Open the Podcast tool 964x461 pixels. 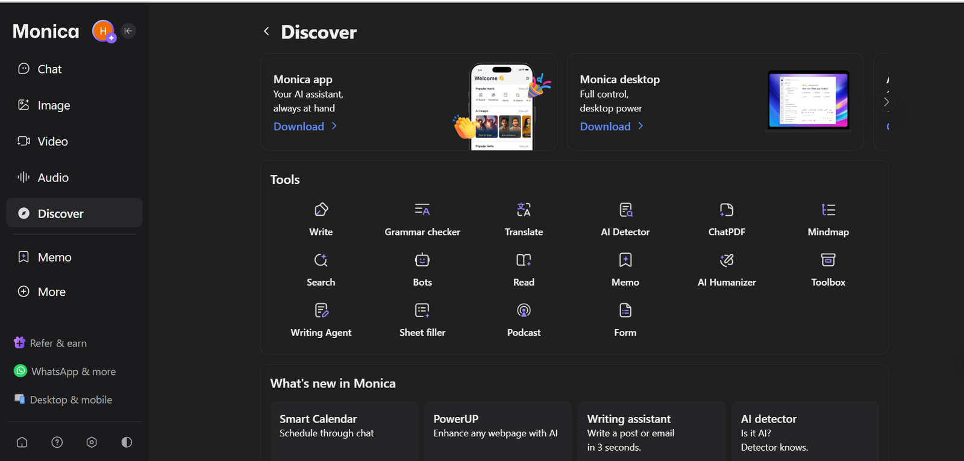point(524,320)
